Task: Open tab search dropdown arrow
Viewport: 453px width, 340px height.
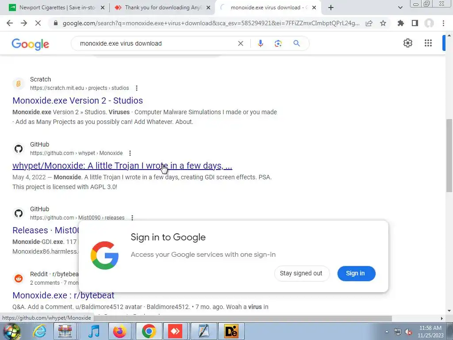Action: tap(400, 8)
